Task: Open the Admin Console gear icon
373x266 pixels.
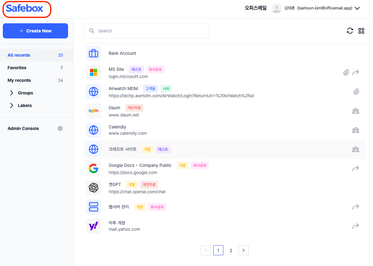Action: pyautogui.click(x=60, y=128)
